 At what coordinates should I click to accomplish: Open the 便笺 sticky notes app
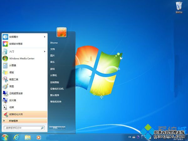24,72
